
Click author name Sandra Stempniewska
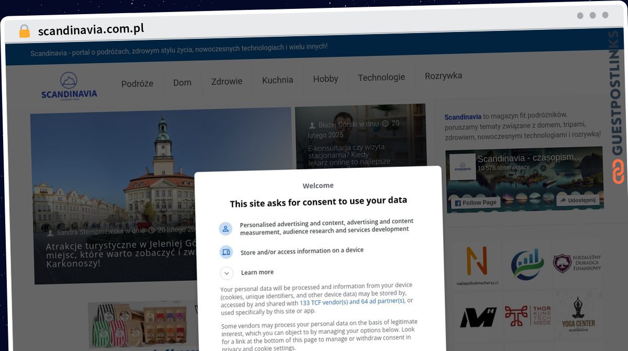pos(90,231)
